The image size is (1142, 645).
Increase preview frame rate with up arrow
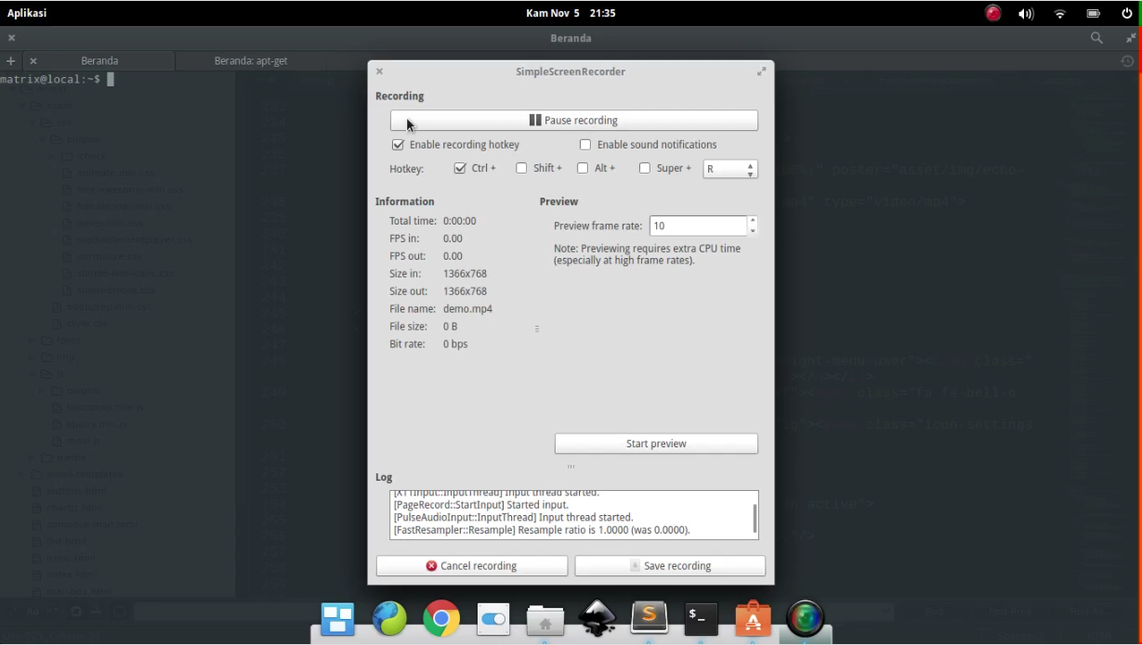coord(753,221)
